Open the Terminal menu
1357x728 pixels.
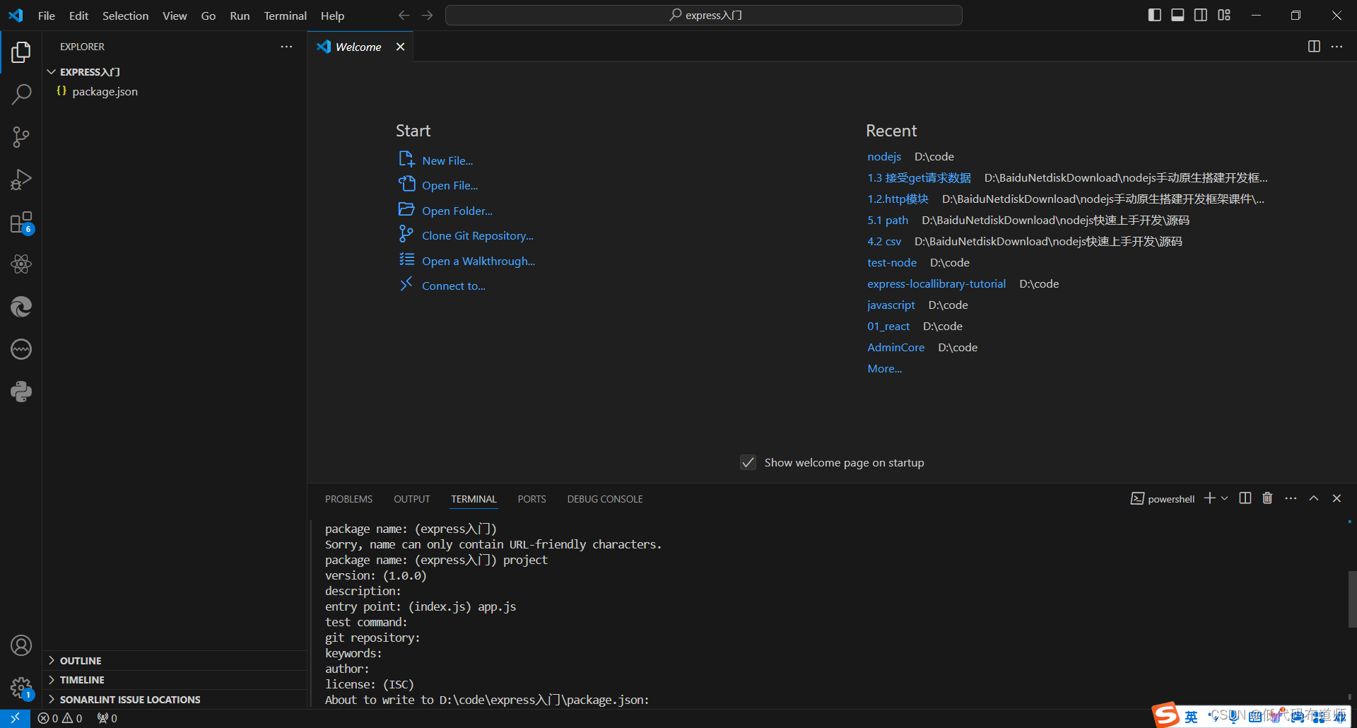[x=285, y=16]
